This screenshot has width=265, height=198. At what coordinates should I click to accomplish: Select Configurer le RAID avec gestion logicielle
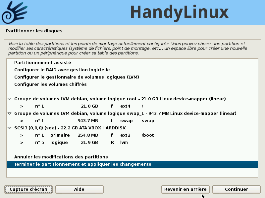coord(132,70)
